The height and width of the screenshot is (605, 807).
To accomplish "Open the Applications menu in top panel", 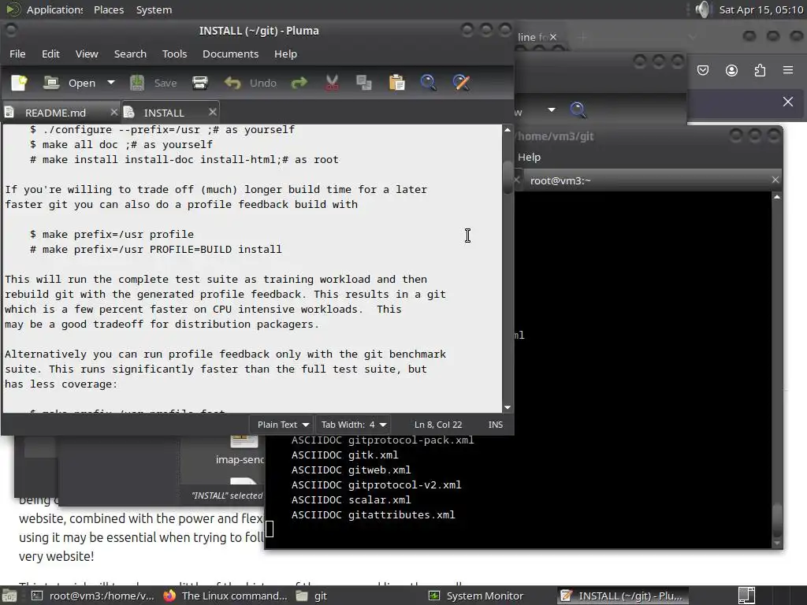I will 44,9.
